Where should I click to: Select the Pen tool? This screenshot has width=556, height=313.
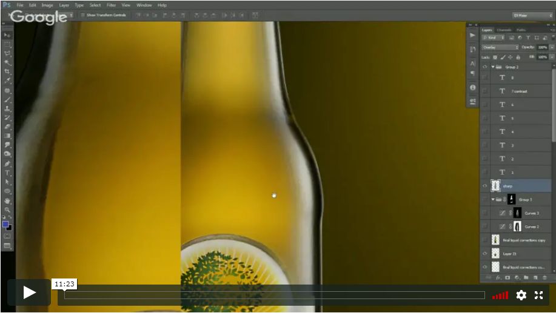coord(7,163)
